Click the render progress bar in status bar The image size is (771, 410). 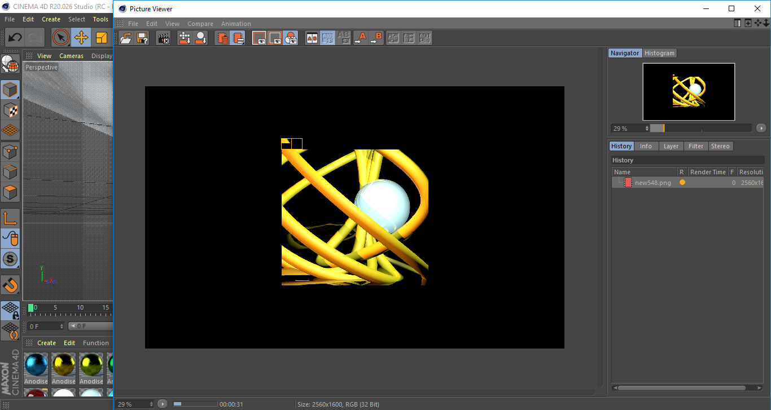tap(195, 404)
